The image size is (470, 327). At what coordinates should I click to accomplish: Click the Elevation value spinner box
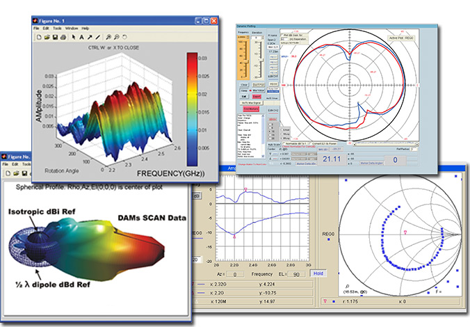[x=257, y=38]
